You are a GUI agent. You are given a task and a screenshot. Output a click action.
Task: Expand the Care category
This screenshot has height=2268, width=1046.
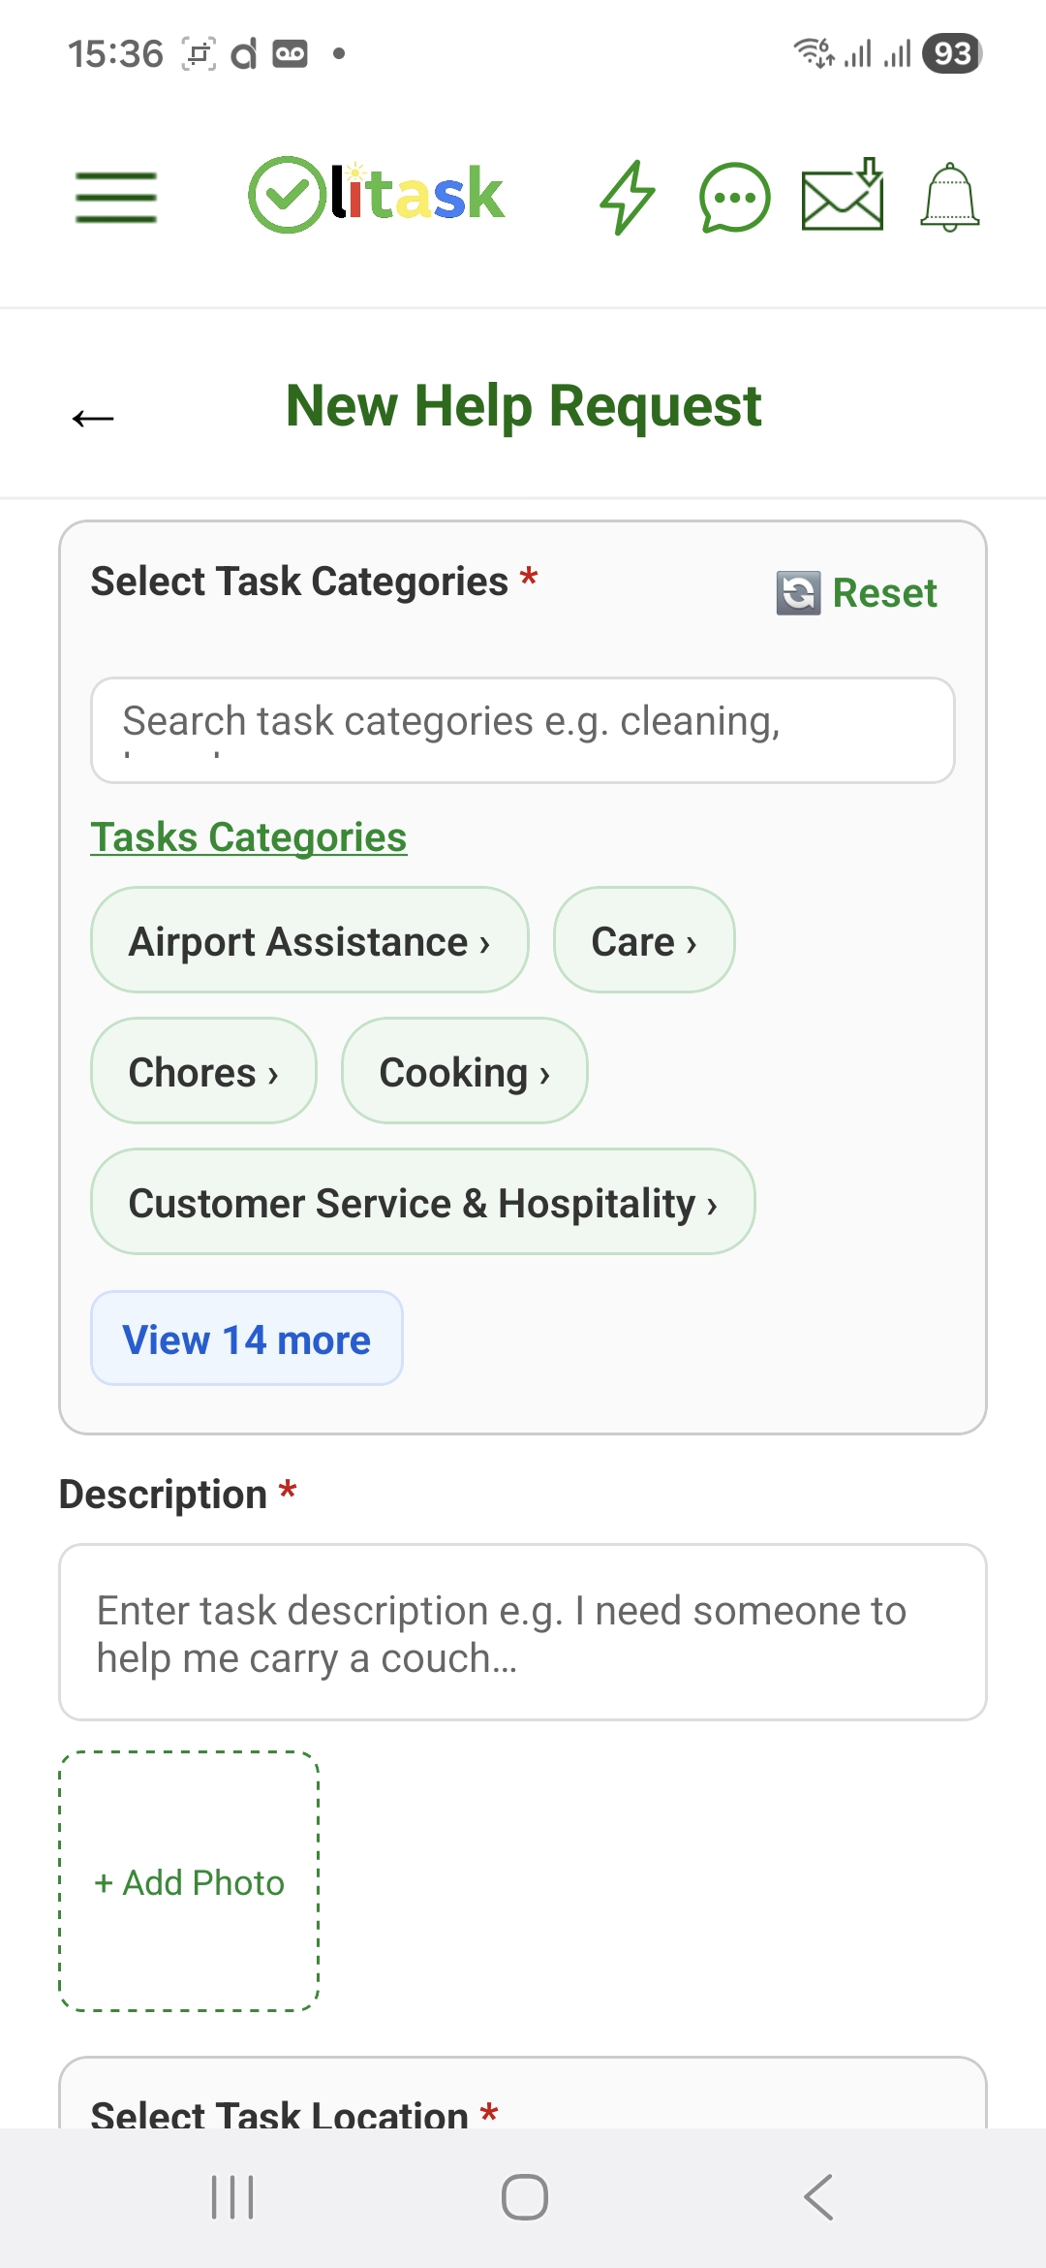[643, 940]
